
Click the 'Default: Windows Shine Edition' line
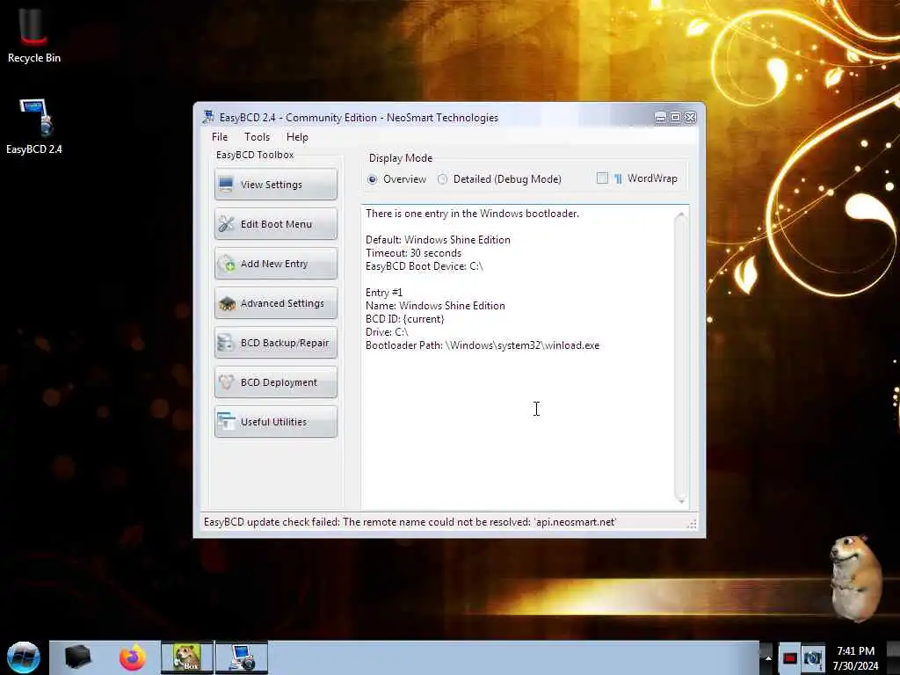pos(438,240)
